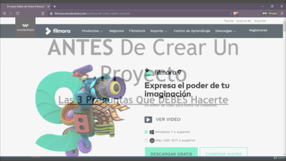Click the Registrarse link

coord(258,30)
